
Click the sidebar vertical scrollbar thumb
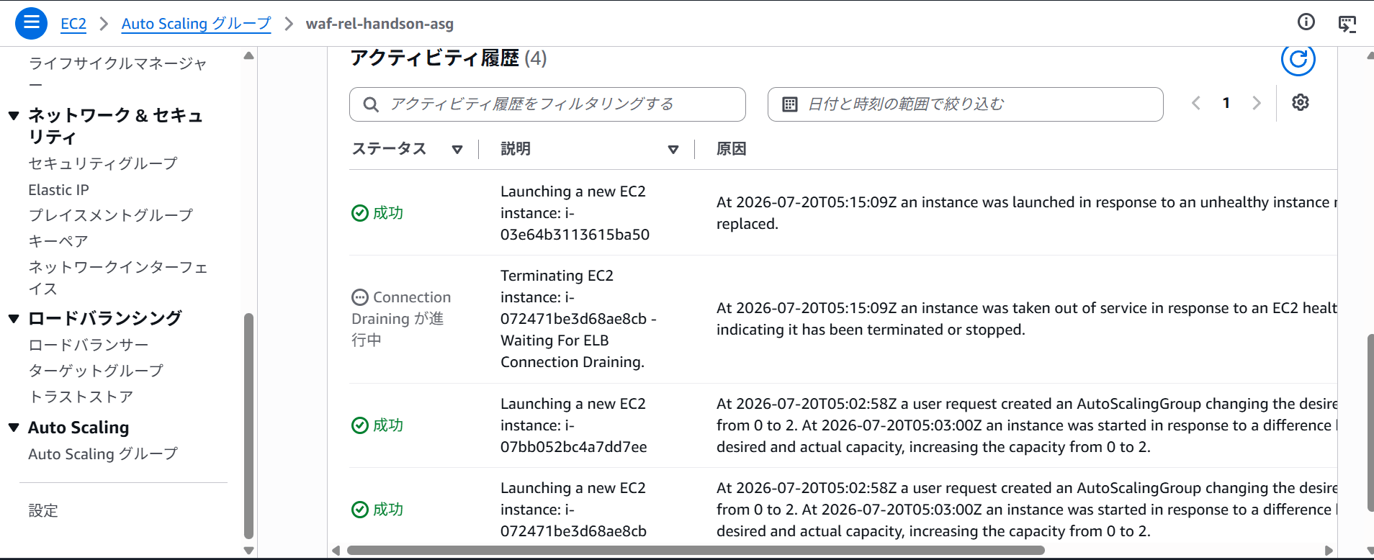[x=249, y=426]
